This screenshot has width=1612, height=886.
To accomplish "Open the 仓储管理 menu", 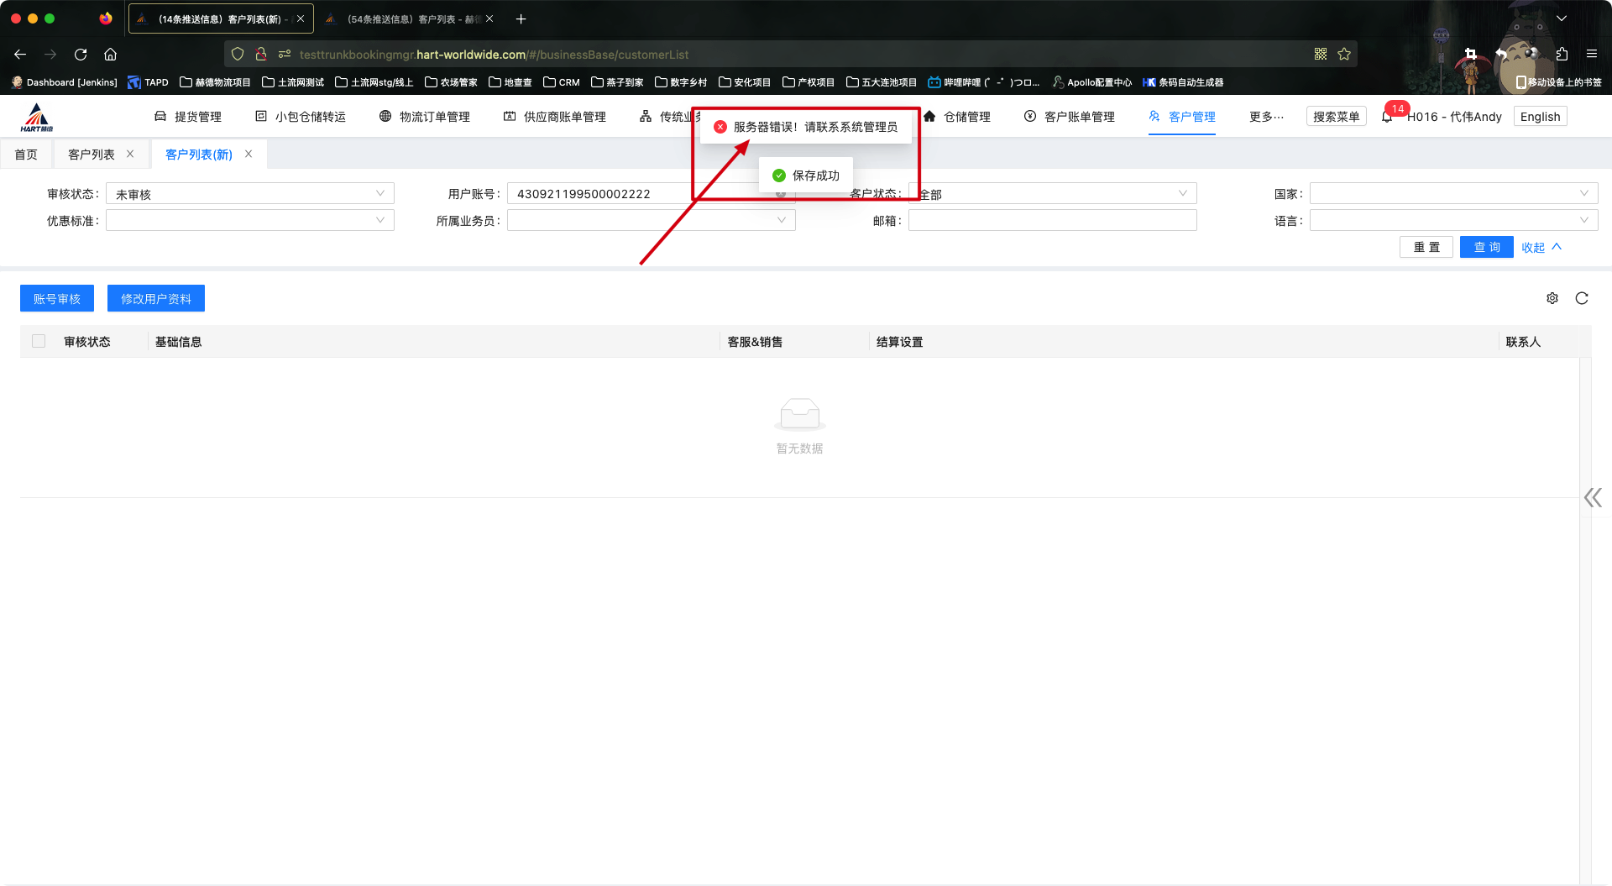I will 957,117.
